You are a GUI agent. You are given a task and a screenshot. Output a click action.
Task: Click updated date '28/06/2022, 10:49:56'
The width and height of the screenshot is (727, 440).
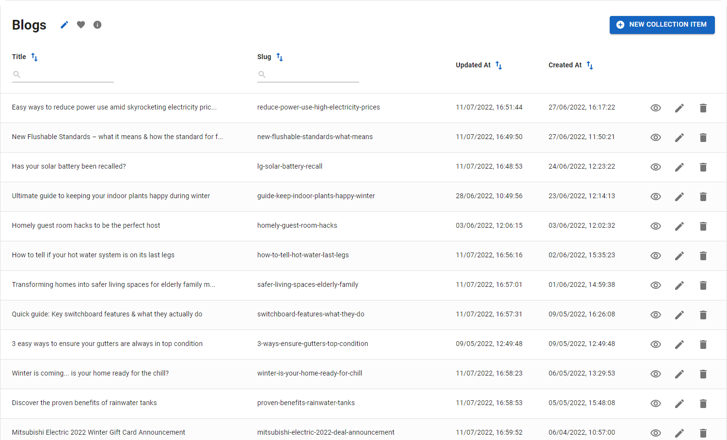489,196
